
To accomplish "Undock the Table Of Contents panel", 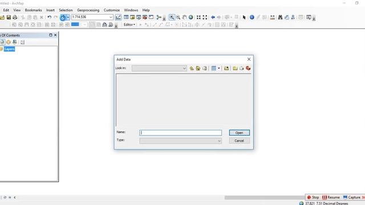I will click(51, 35).
